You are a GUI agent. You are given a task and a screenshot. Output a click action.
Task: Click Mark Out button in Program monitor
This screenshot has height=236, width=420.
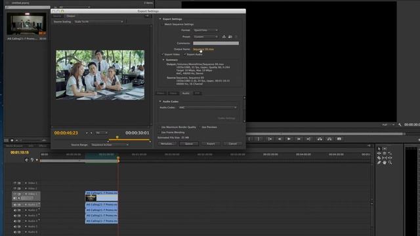coord(259,139)
